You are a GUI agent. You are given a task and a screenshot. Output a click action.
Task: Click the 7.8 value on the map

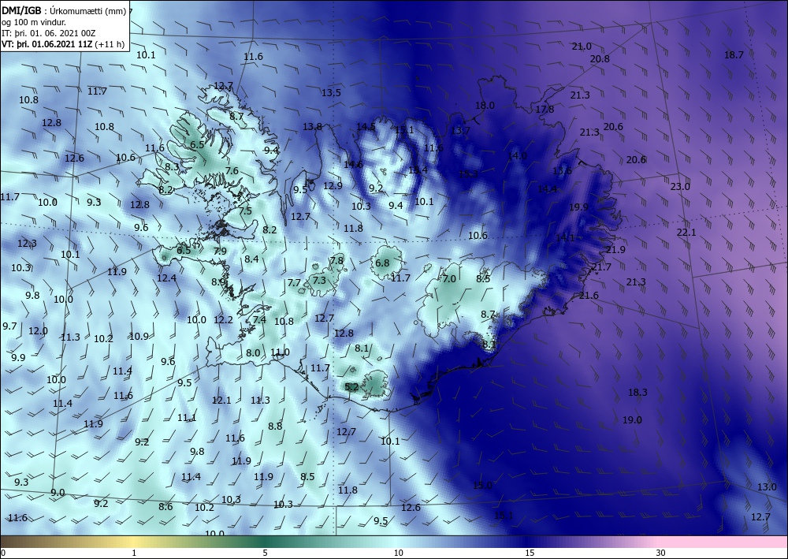(336, 260)
